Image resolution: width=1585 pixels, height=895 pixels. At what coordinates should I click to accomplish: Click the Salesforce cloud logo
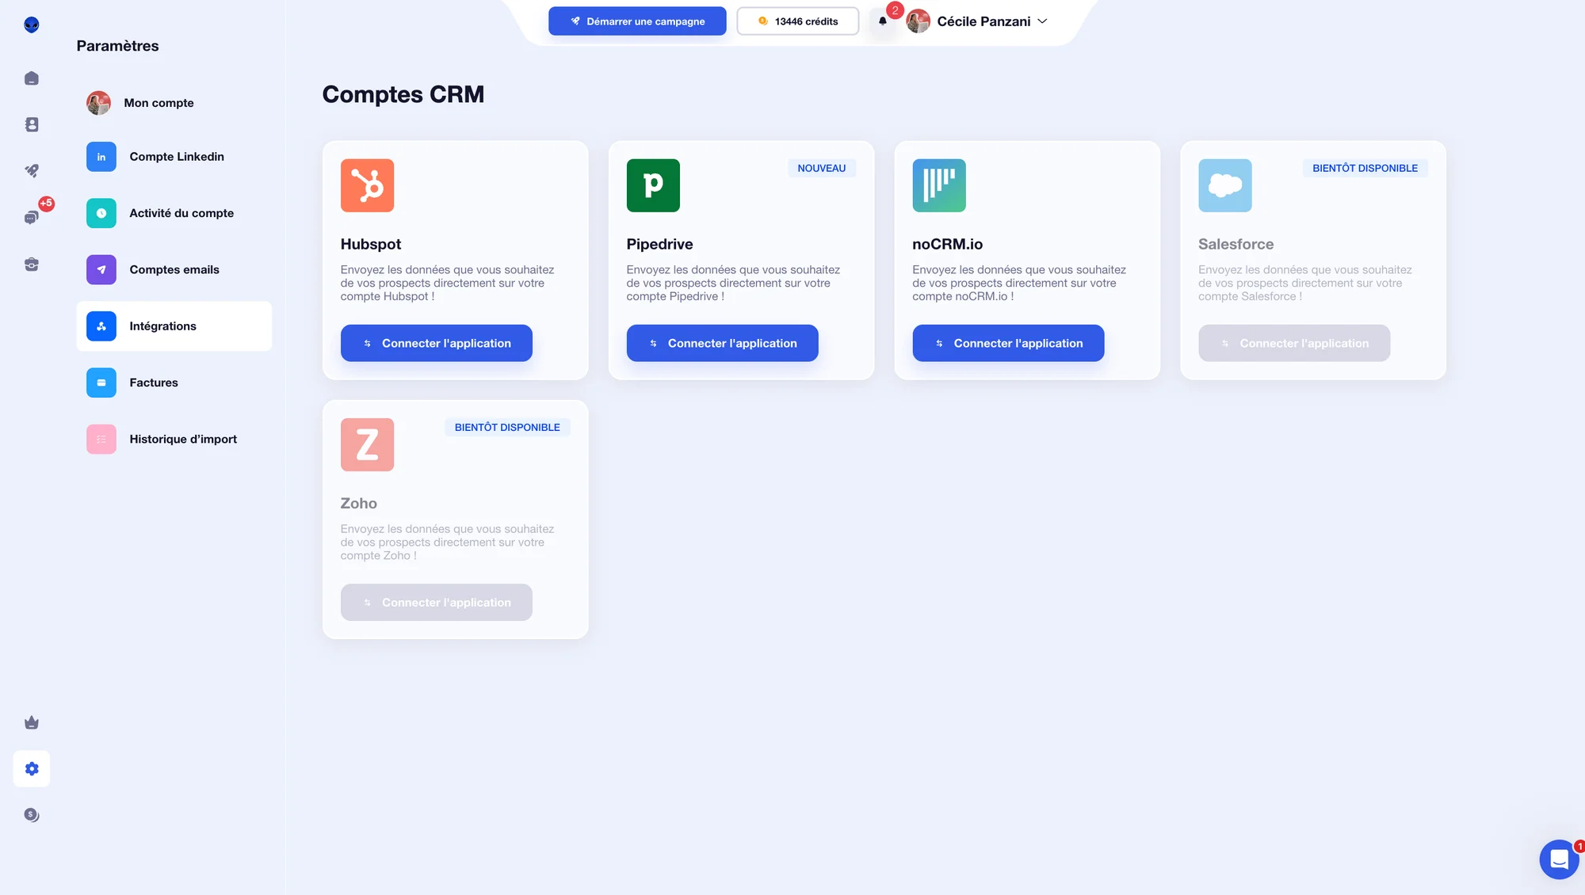click(x=1225, y=185)
